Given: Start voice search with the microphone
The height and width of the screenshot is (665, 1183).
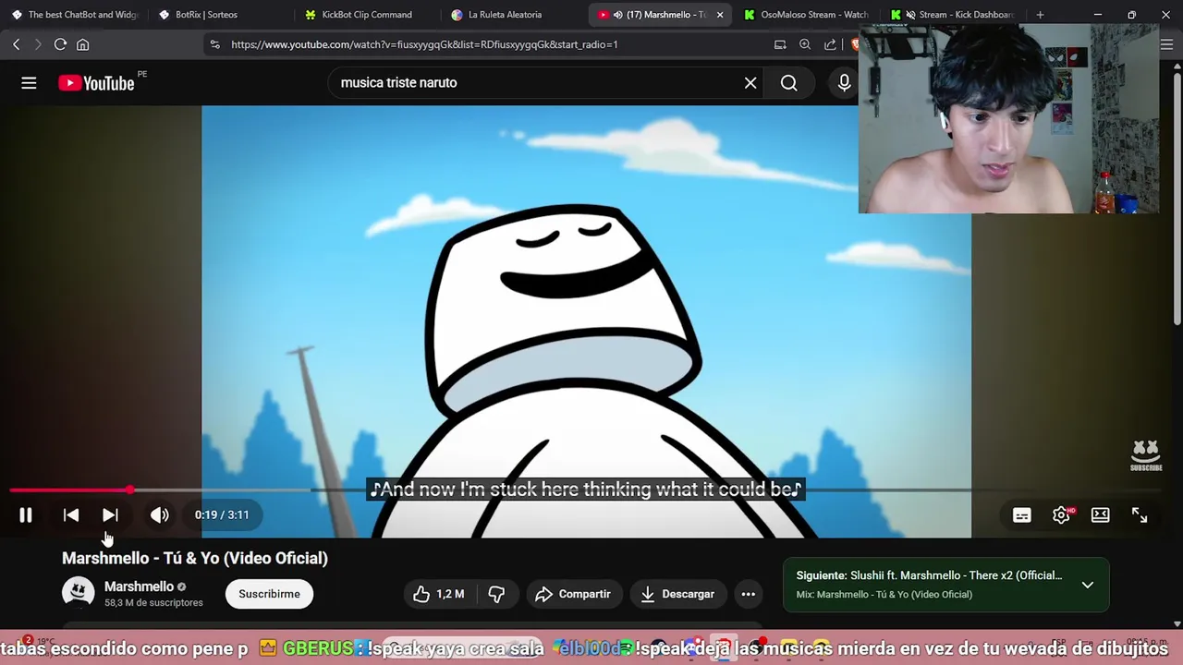Looking at the screenshot, I should [x=844, y=83].
